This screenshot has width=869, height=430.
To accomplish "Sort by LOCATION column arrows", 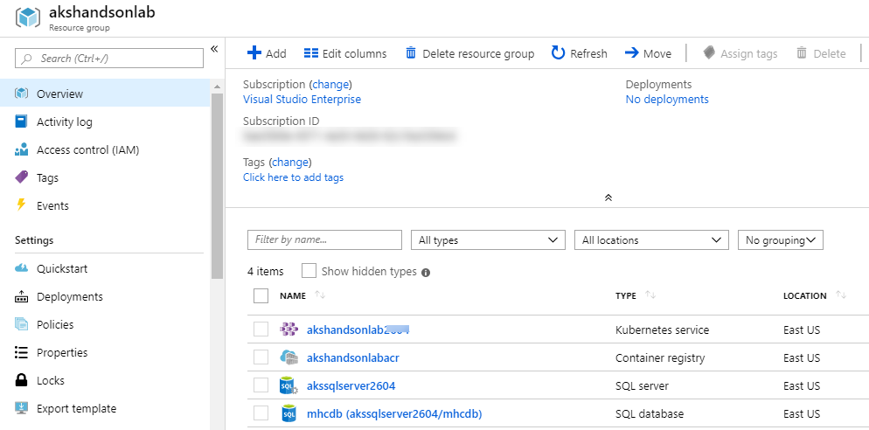I will tap(841, 295).
